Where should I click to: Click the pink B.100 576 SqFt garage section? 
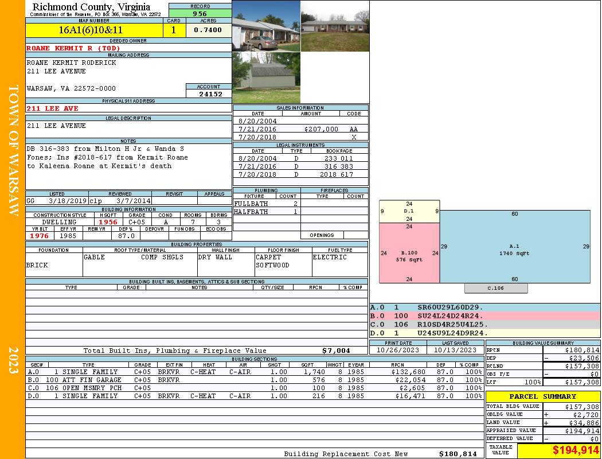pos(409,253)
